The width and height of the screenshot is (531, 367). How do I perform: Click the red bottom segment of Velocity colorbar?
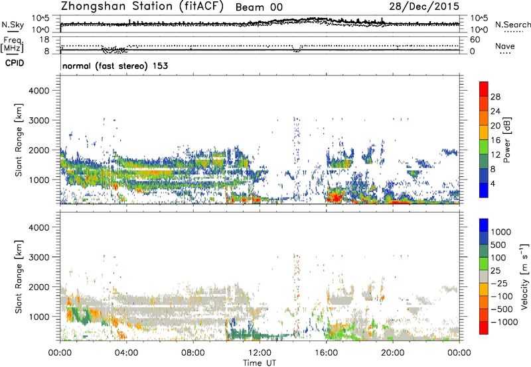pyautogui.click(x=484, y=328)
